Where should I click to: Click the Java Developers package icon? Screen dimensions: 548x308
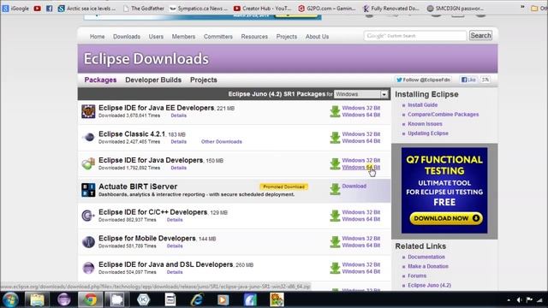[x=88, y=163]
